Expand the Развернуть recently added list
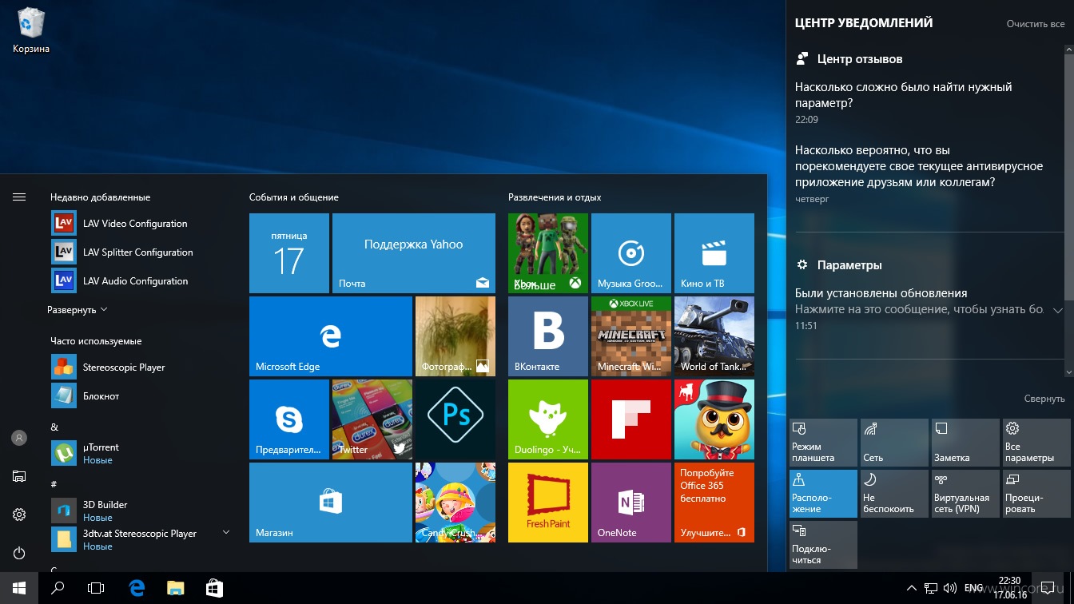Screen dimensions: 1074x604 (x=77, y=310)
